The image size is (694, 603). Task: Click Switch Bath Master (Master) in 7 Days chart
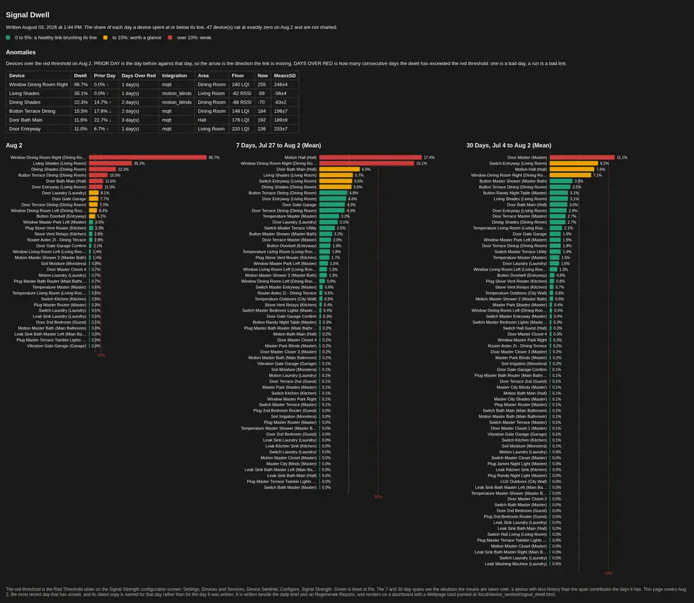290,488
